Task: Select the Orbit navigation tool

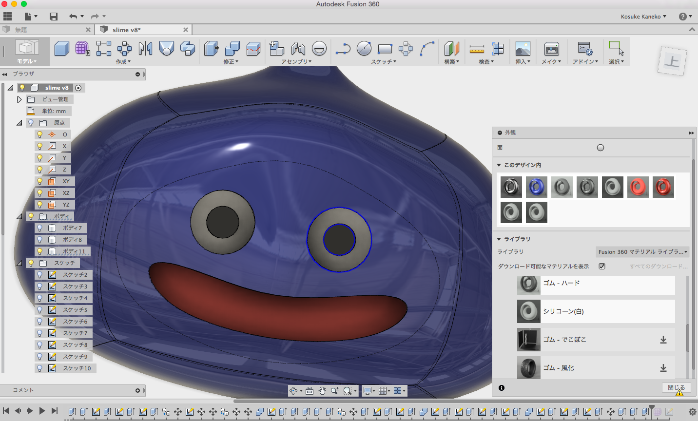Action: (x=293, y=390)
